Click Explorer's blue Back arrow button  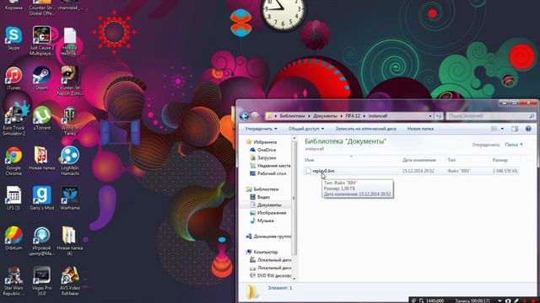(x=244, y=116)
